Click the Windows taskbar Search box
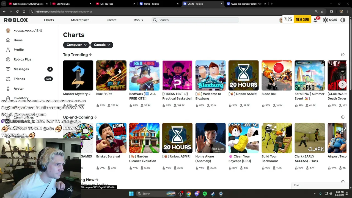This screenshot has width=352, height=198. coord(156,194)
